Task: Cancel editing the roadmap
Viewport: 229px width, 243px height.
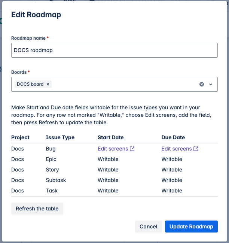Action: click(149, 227)
